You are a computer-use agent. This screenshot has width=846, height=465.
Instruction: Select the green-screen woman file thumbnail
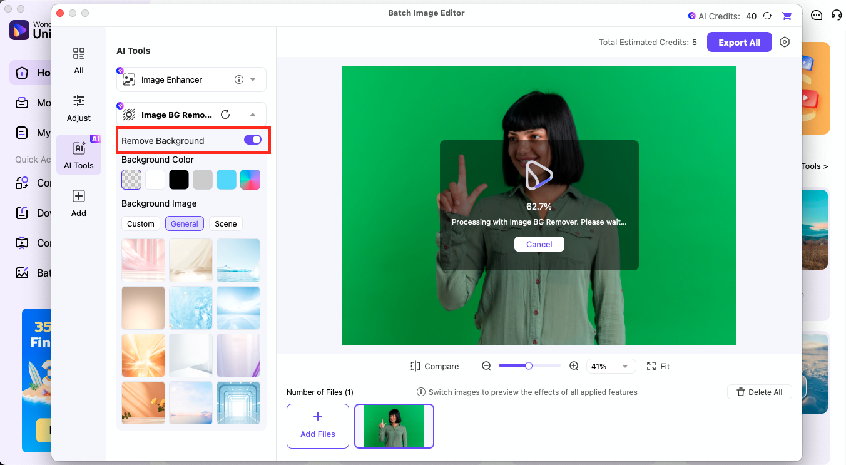(394, 426)
